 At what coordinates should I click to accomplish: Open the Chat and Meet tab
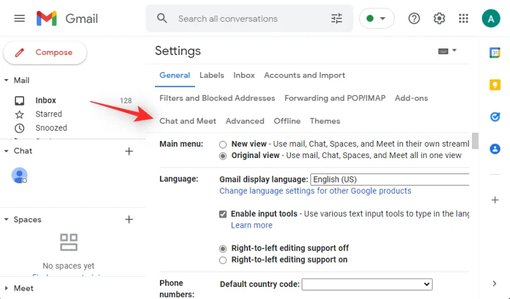click(x=187, y=120)
